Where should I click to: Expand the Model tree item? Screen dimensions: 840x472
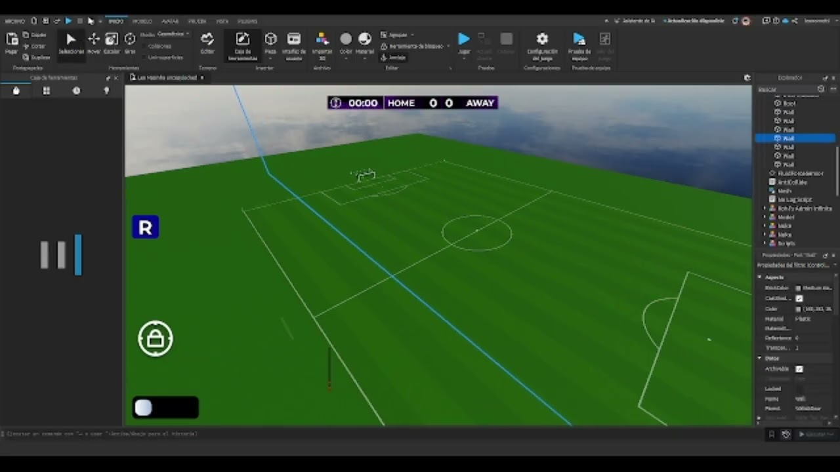[x=765, y=217]
